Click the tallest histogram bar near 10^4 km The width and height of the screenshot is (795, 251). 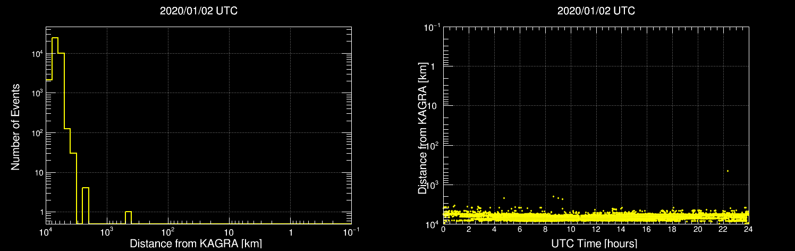click(55, 131)
